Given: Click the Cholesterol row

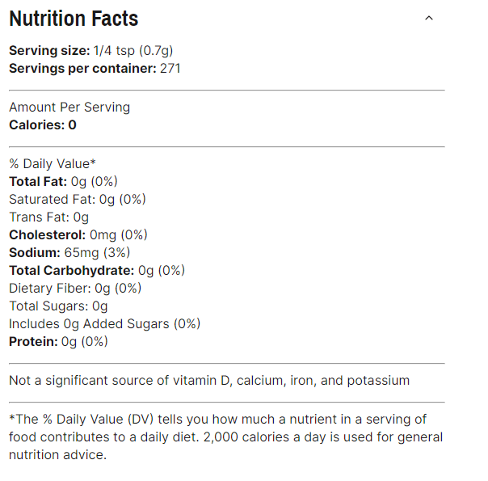Looking at the screenshot, I should pos(78,235).
